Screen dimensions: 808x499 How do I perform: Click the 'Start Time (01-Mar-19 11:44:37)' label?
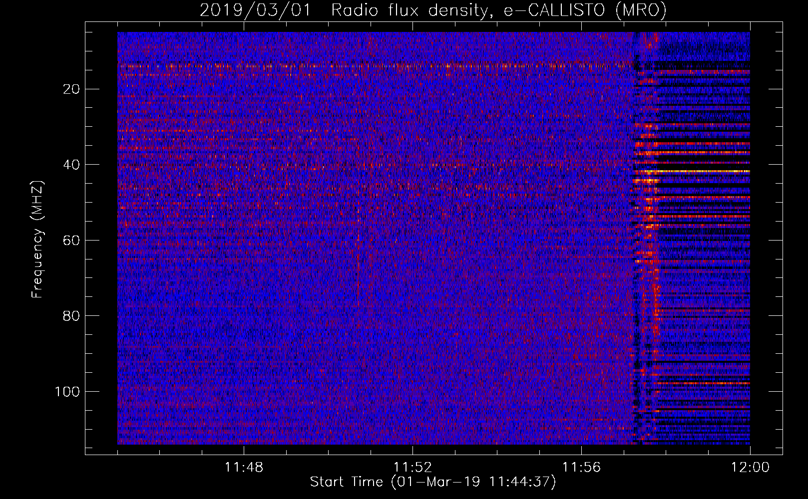coord(433,482)
